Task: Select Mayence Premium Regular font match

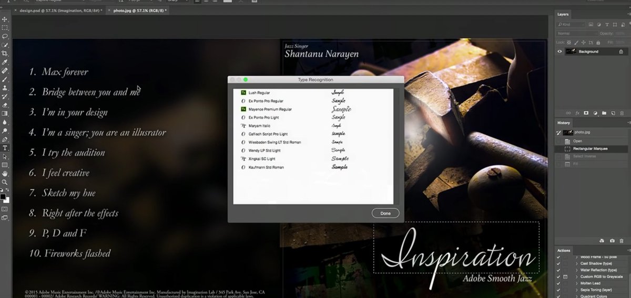Action: 270,109
